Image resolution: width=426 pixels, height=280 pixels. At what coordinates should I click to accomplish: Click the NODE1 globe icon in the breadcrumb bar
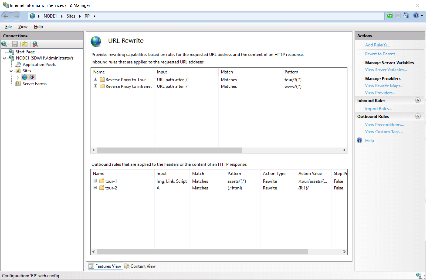click(x=32, y=16)
